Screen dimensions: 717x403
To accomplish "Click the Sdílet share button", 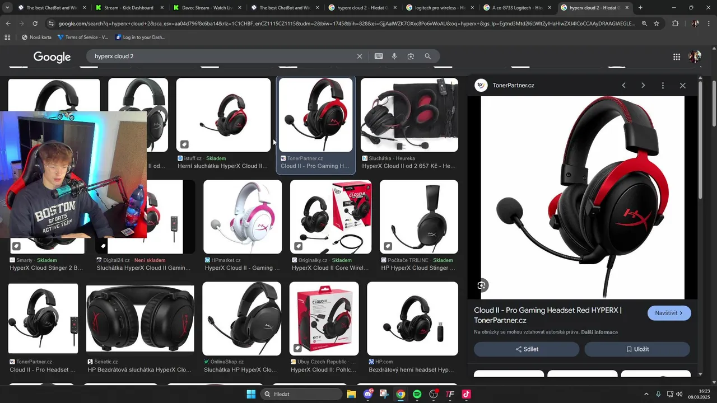I will [527, 349].
